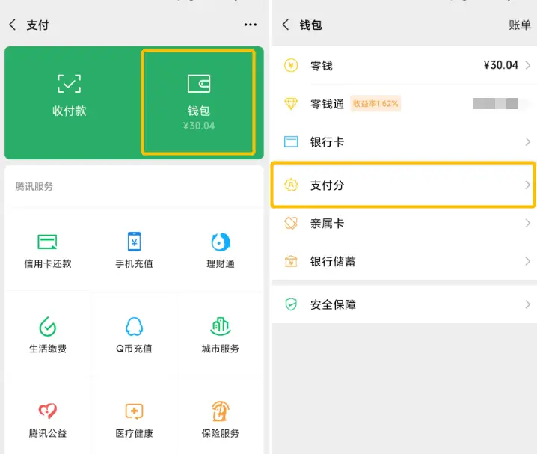This screenshot has width=537, height=454.
Task: Tap ¥30.04 under the 钱包 tile
Action: 199,126
